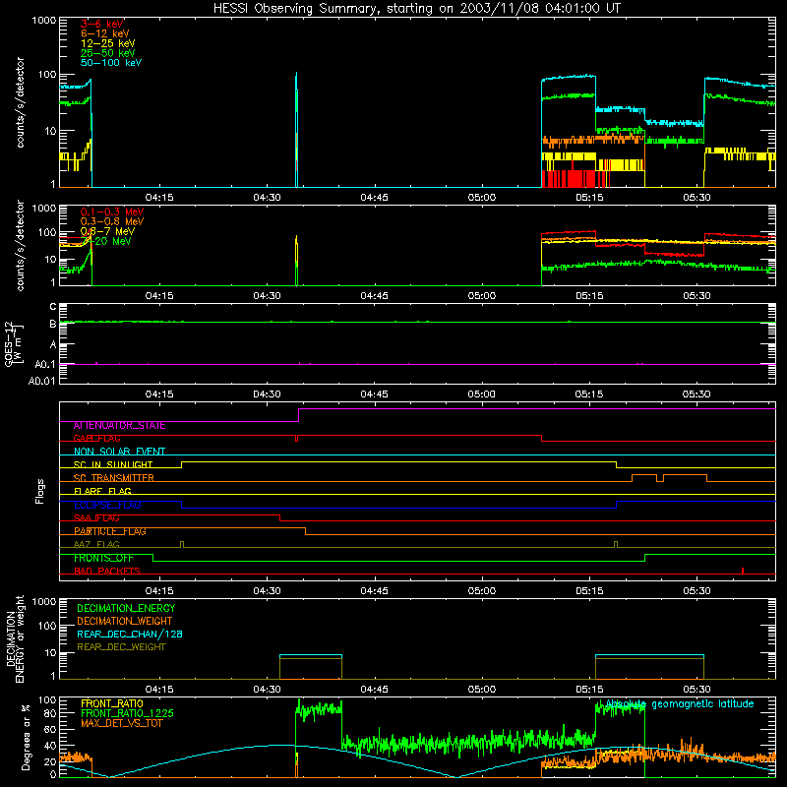Image resolution: width=787 pixels, height=787 pixels.
Task: Click the magenta ATTENUATOR_STATE step-up transition
Action: tap(299, 415)
